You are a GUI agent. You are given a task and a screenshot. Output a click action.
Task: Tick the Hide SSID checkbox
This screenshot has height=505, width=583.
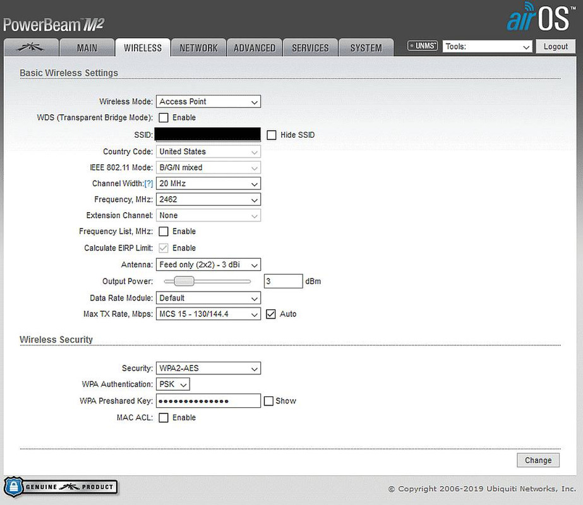click(x=272, y=135)
